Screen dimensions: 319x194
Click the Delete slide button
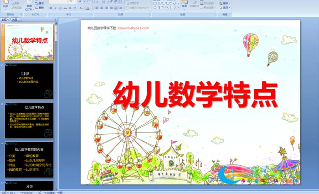(40, 8)
